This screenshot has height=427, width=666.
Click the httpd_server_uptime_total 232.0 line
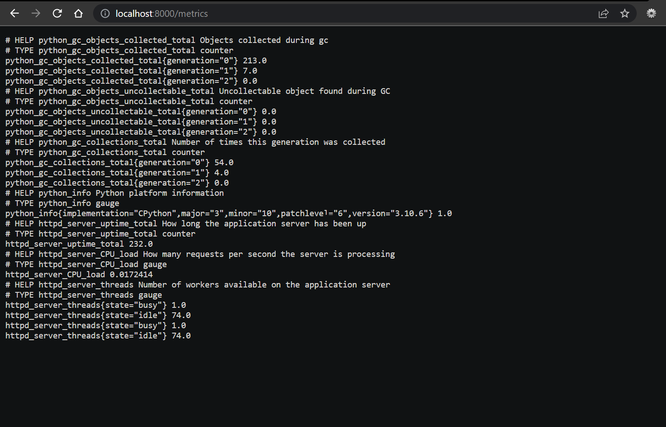pos(79,244)
